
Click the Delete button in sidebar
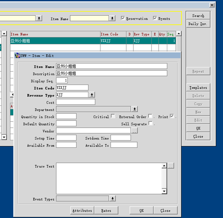pyautogui.click(x=198, y=96)
